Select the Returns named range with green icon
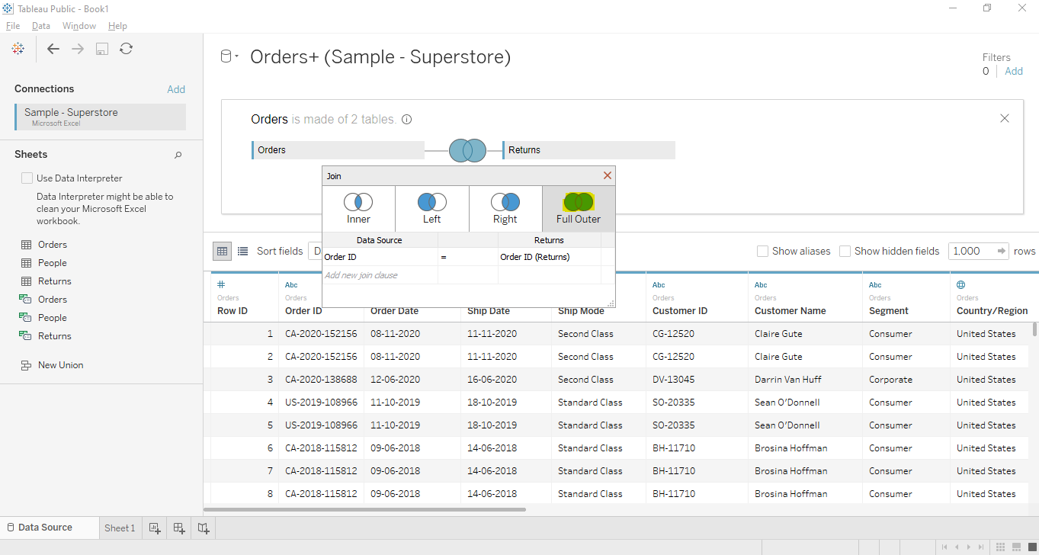The height and width of the screenshot is (555, 1039). tap(54, 336)
